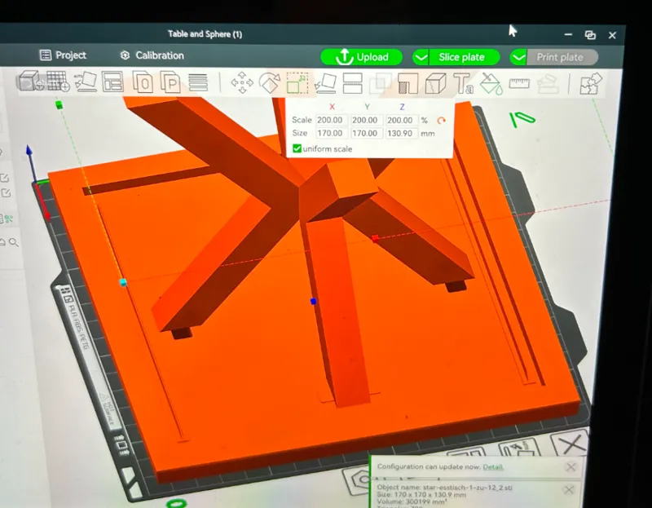Open the Seam painting tool
The image size is (652, 508).
point(435,84)
